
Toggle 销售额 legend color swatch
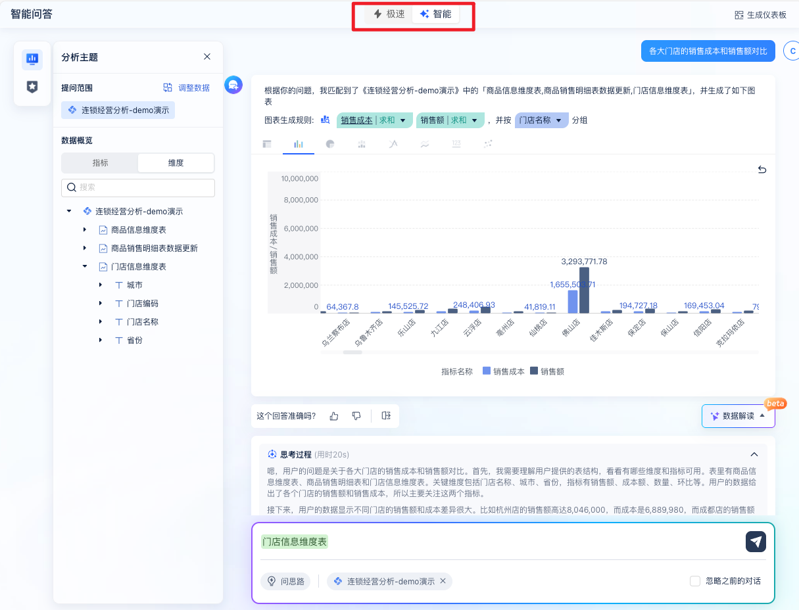tap(534, 371)
